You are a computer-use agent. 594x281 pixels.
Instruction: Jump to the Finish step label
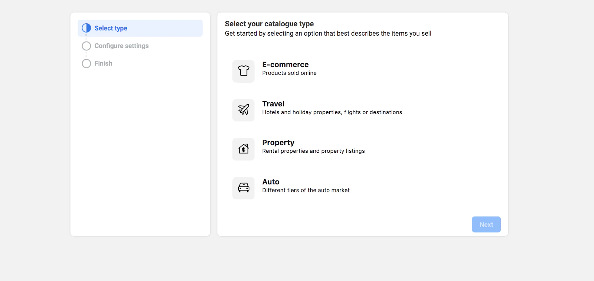point(103,63)
